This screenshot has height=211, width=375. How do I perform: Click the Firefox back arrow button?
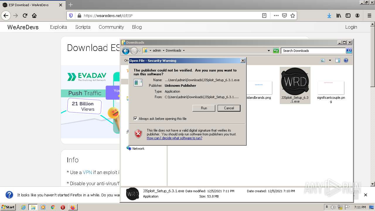pyautogui.click(x=6, y=16)
